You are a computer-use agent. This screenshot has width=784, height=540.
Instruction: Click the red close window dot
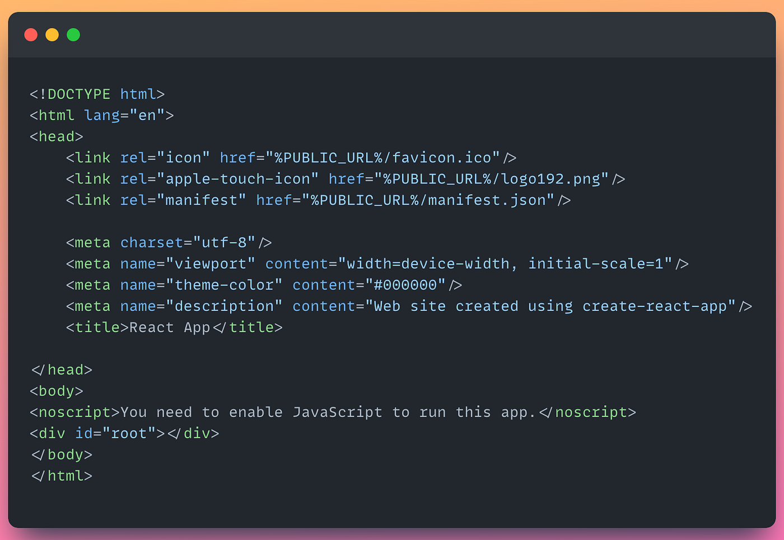point(31,35)
